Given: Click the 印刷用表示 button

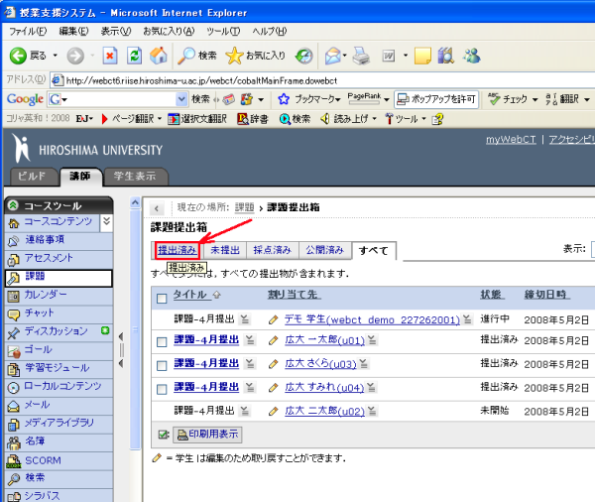Looking at the screenshot, I should pyautogui.click(x=208, y=435).
